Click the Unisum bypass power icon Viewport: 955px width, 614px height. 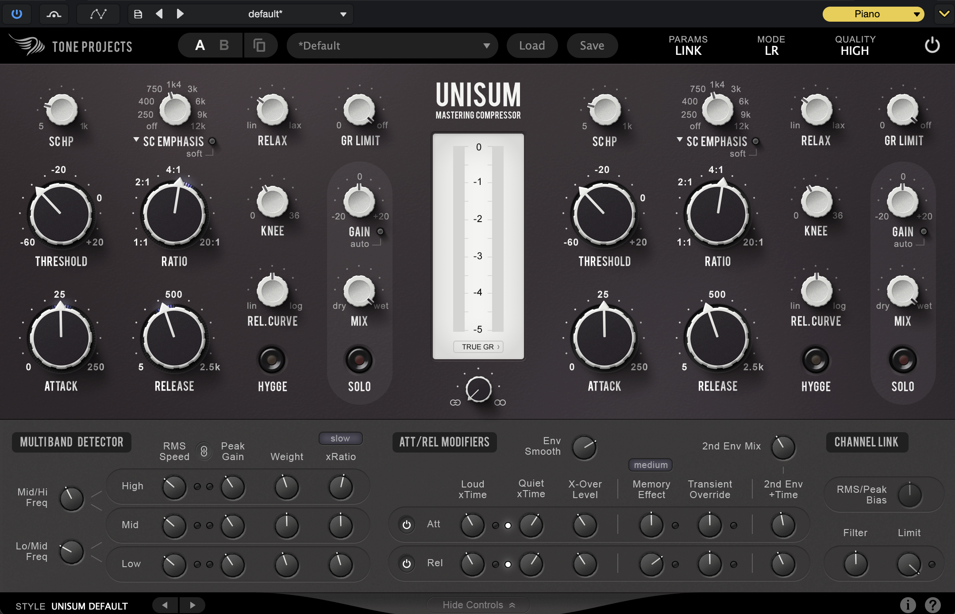pos(932,45)
